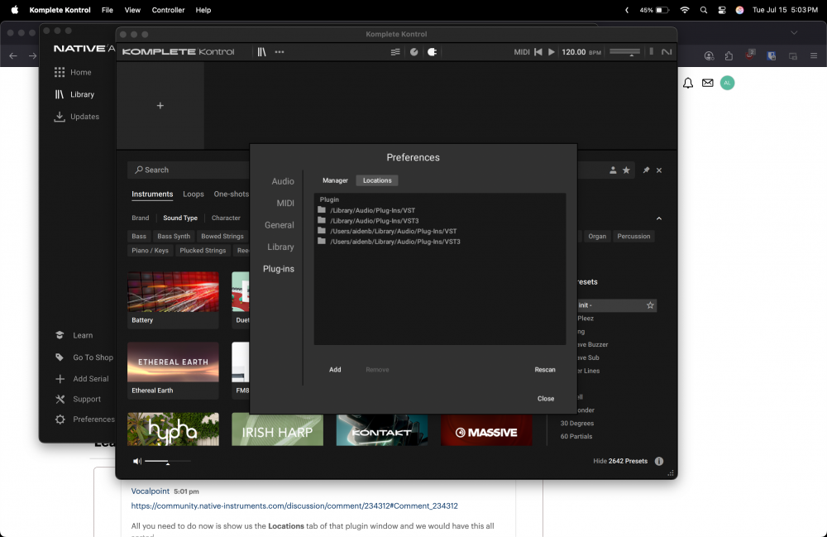
Task: Filter by Bass tag
Action: pos(139,237)
